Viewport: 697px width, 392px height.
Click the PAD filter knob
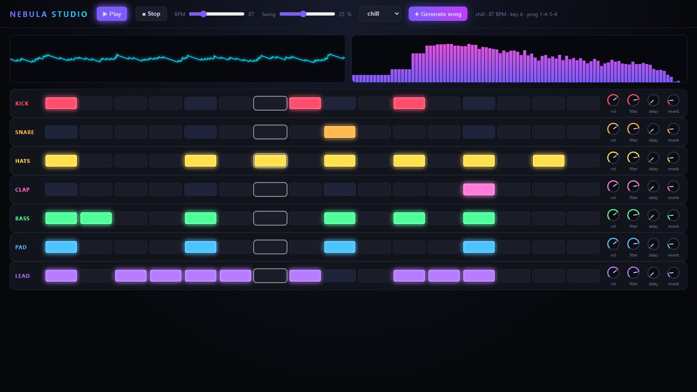tap(633, 244)
